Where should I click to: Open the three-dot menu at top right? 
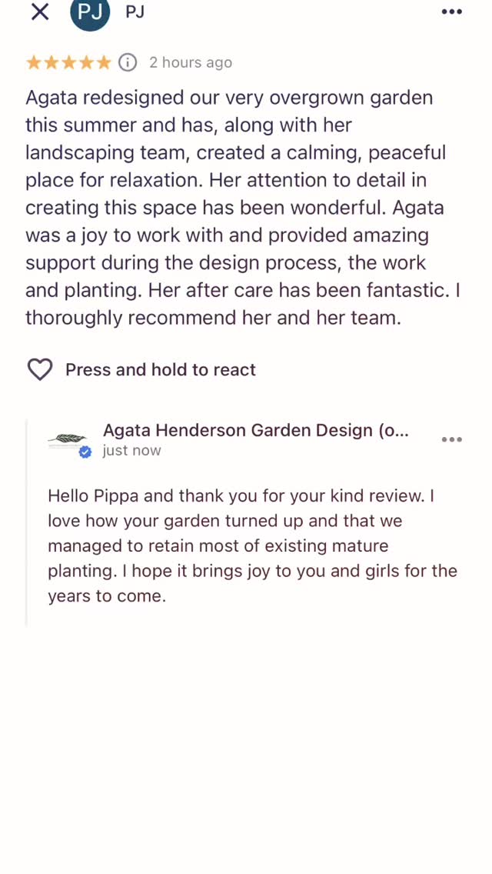coord(451,12)
